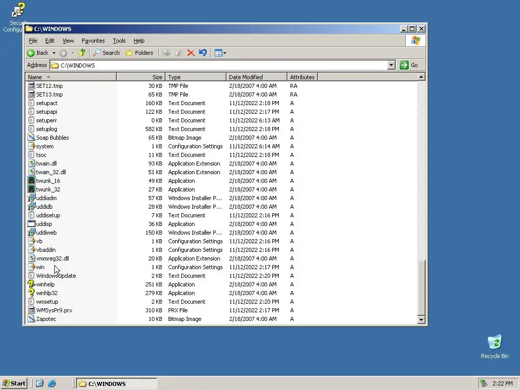Screen dimensions: 520x390
Task: Select the file named uddiweb
Action: (x=46, y=233)
